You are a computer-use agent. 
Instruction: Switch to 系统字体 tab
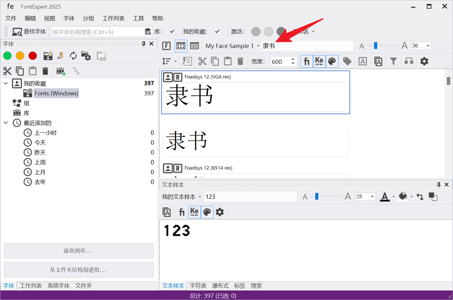click(x=58, y=286)
